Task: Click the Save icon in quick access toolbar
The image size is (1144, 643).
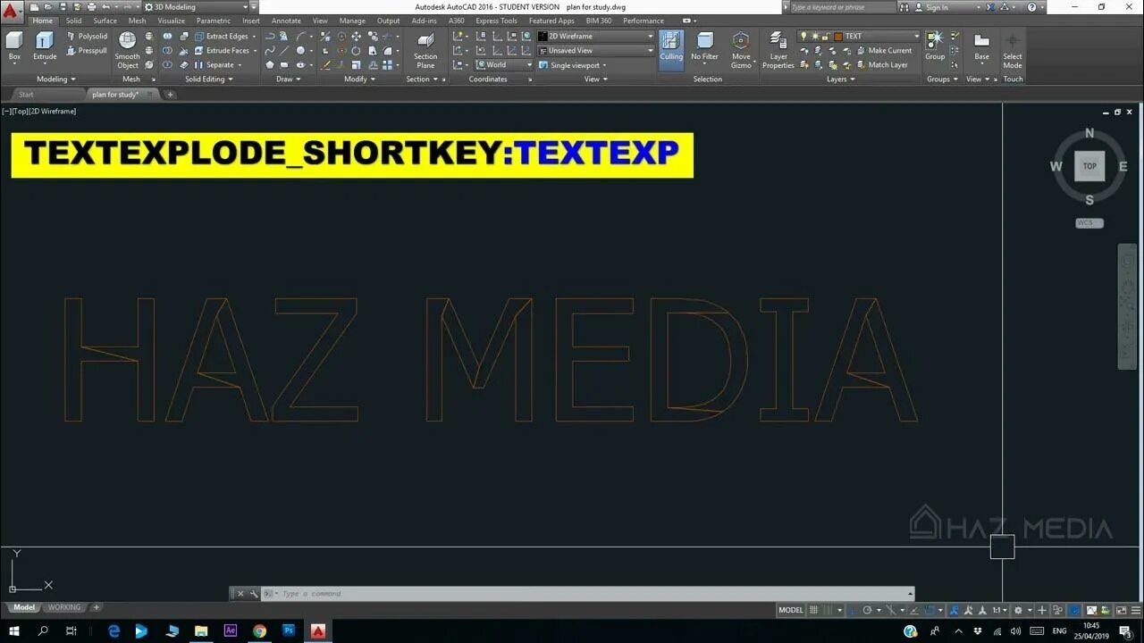Action: coord(63,7)
